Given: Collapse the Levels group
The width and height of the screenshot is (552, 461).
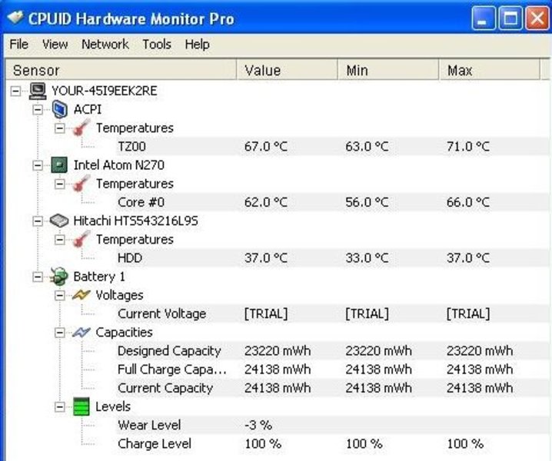Looking at the screenshot, I should coord(60,406).
